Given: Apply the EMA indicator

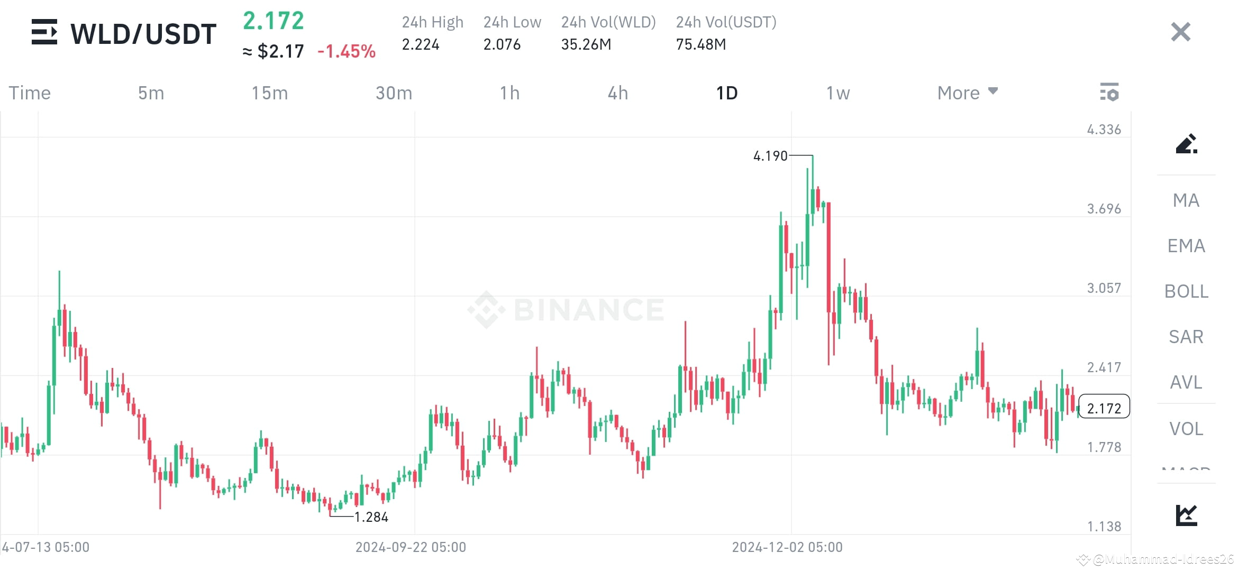Looking at the screenshot, I should click(x=1185, y=246).
